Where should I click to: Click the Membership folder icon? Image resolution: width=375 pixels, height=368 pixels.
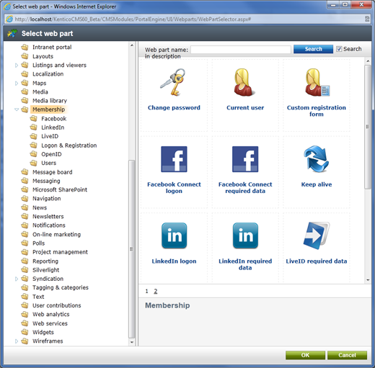(x=25, y=109)
